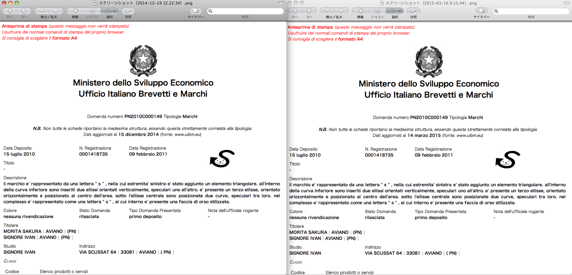Click "www.uibm.eu" in the left document
This screenshot has height=275, width=572.
pos(187,134)
